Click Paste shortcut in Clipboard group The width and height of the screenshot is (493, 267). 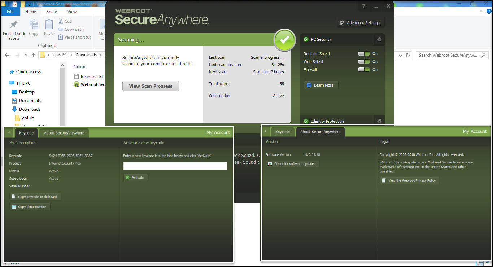click(74, 37)
